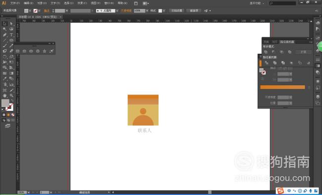
Task: Choose Polygon tool in floating shape panel
Action: pyautogui.click(x=38, y=51)
